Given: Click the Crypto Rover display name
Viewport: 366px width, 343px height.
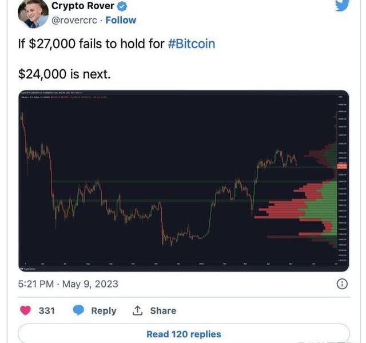Looking at the screenshot, I should coord(83,6).
